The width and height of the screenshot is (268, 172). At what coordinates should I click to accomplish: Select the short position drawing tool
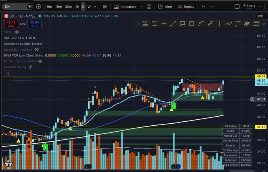[154, 24]
